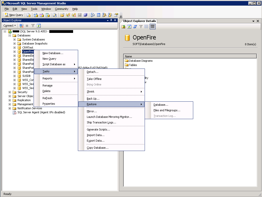Select Files and Filegroups... restore option
This screenshot has width=262, height=197.
click(169, 110)
